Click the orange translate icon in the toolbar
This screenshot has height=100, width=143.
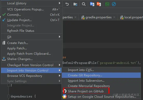pyautogui.click(x=99, y=4)
